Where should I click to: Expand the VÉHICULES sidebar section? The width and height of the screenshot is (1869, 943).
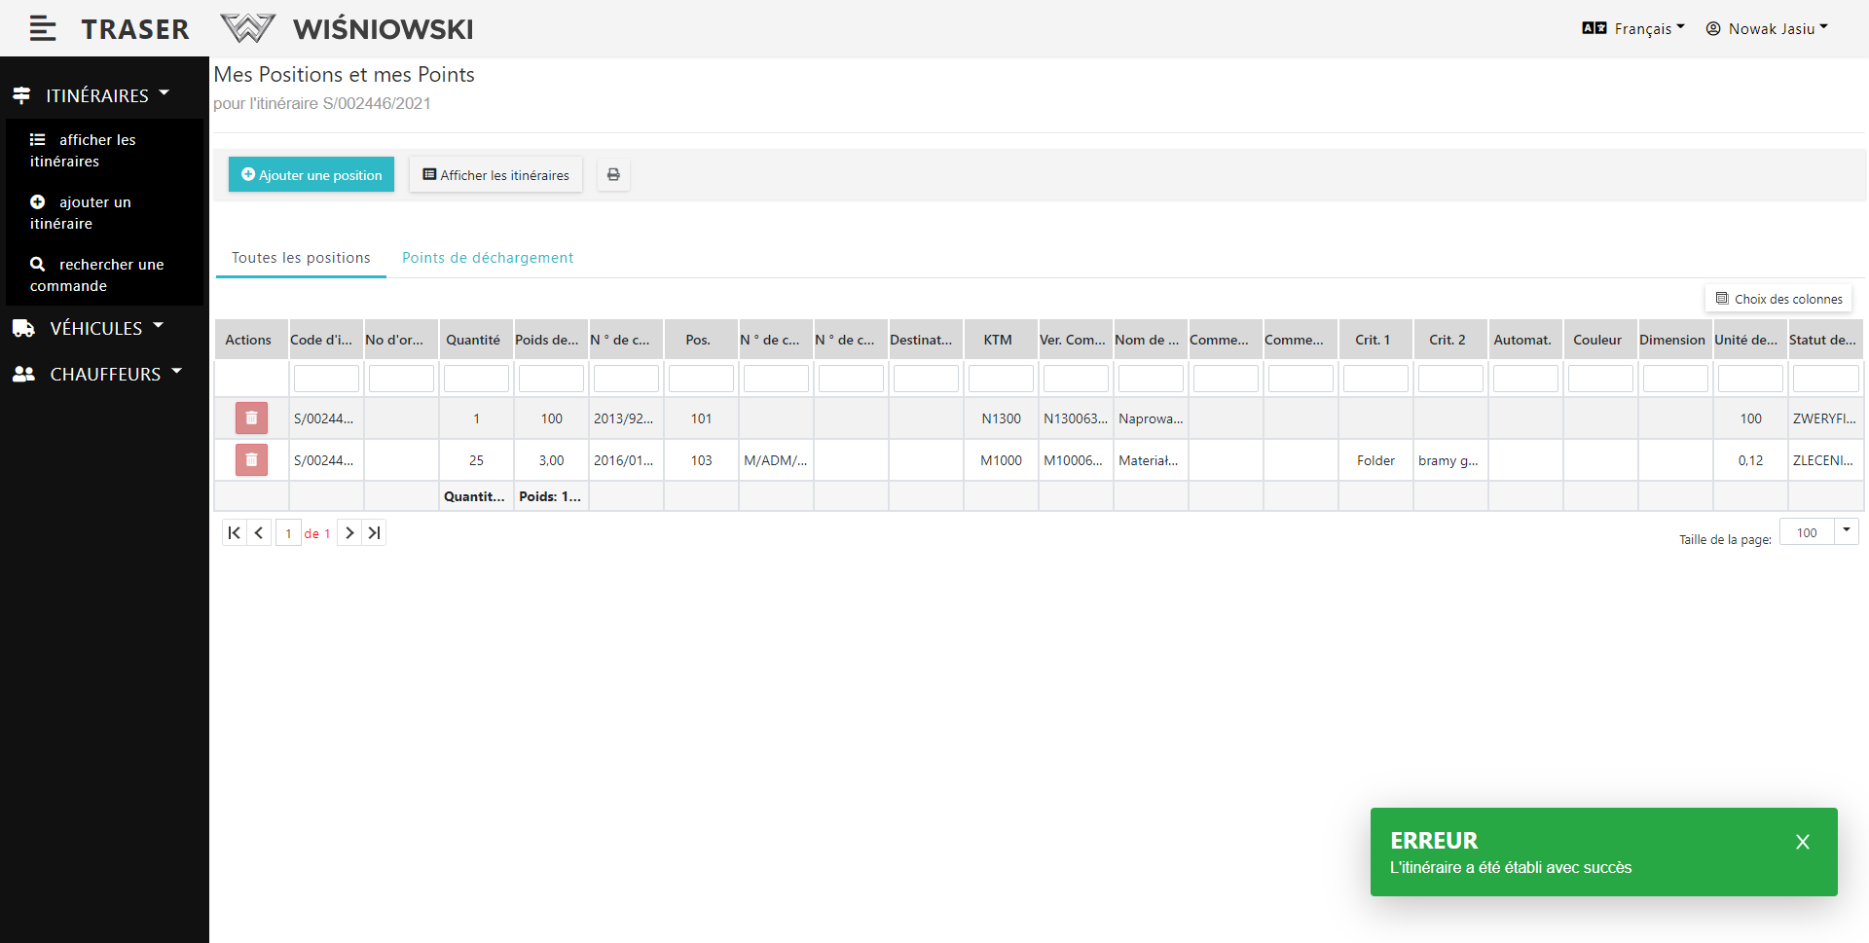(x=95, y=329)
